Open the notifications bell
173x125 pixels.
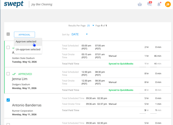[159, 4]
